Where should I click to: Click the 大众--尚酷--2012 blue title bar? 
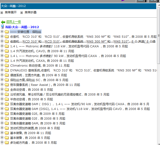tap(78, 6)
